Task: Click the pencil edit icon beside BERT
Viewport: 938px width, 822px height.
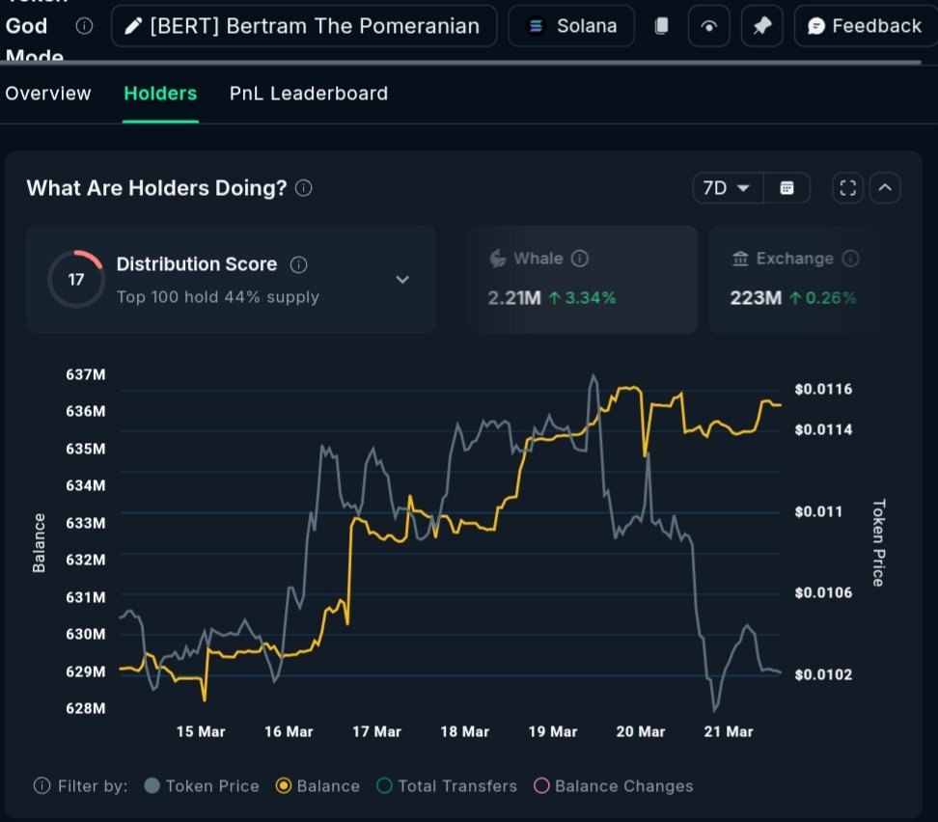Action: [x=133, y=26]
